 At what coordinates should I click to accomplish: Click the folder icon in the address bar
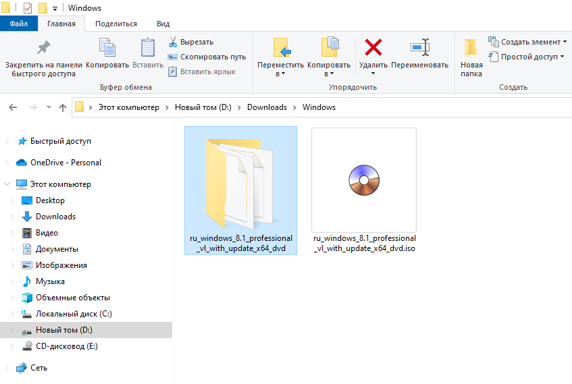click(x=79, y=107)
